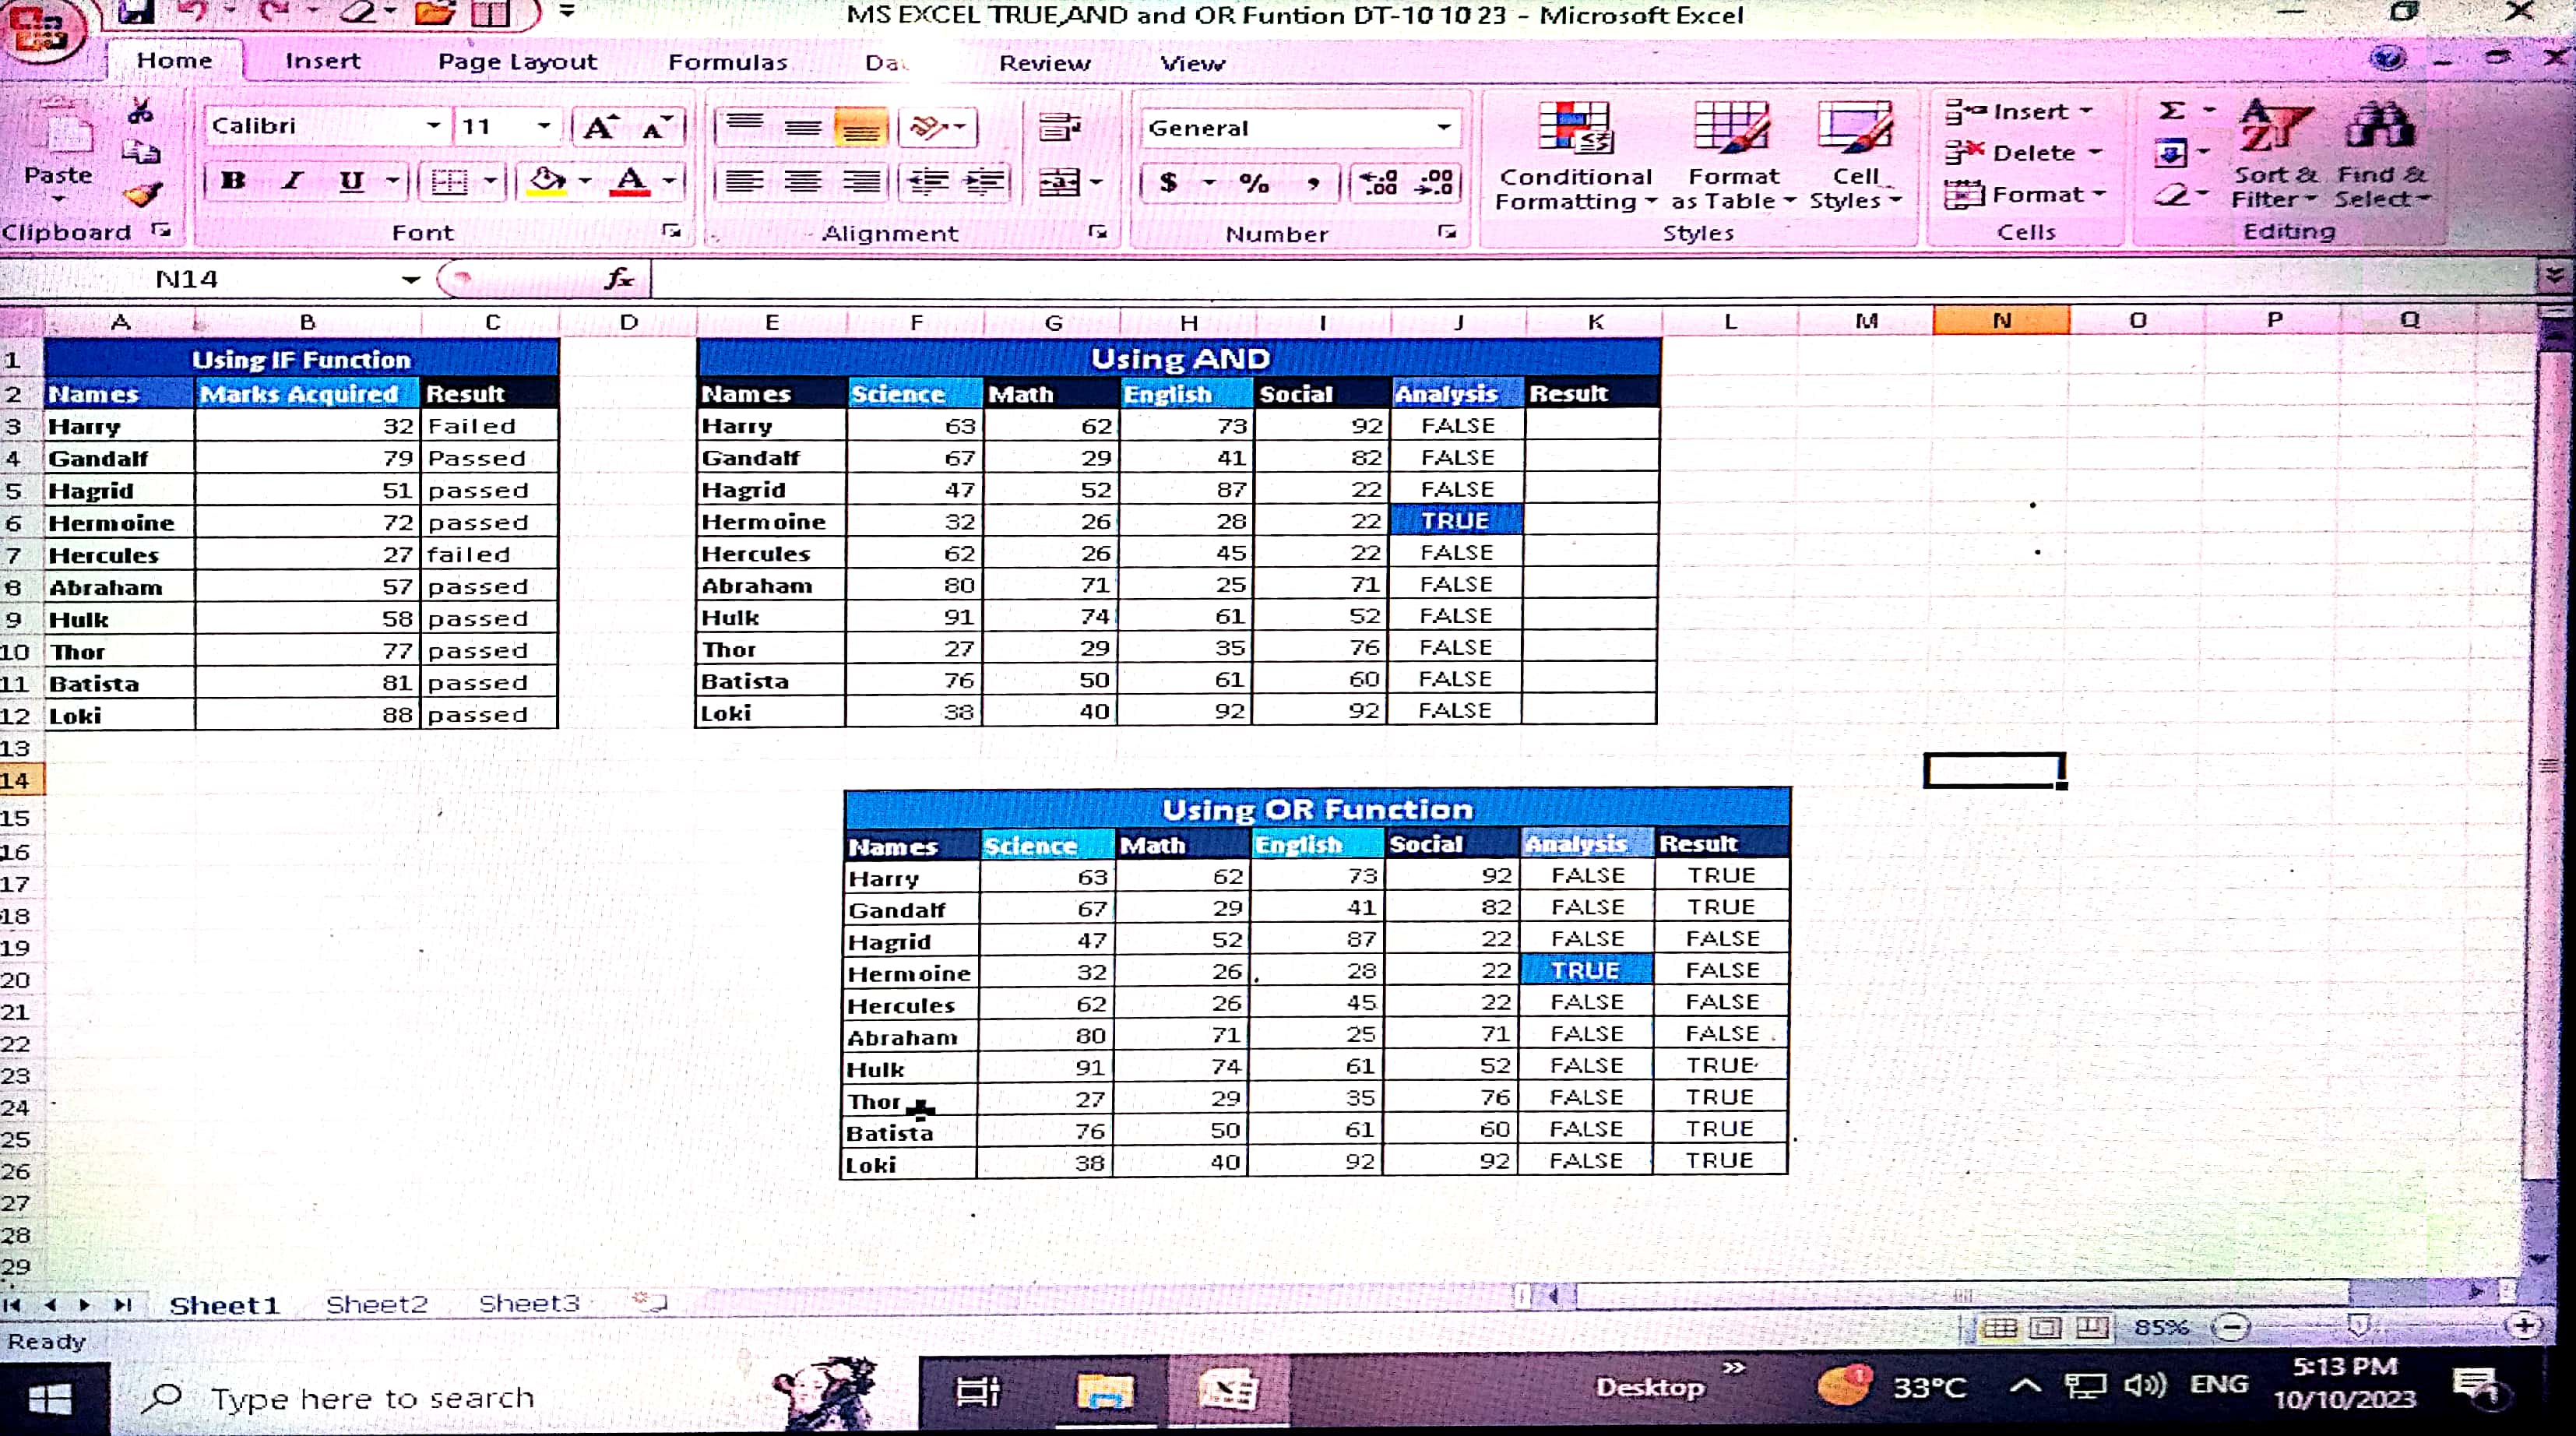The image size is (2576, 1436).
Task: Open the Sheet2 worksheet tab
Action: [x=376, y=1304]
